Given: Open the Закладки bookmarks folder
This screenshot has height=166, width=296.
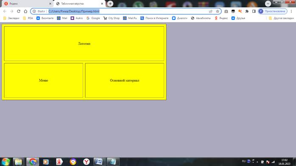Looking at the screenshot, I should [11, 18].
